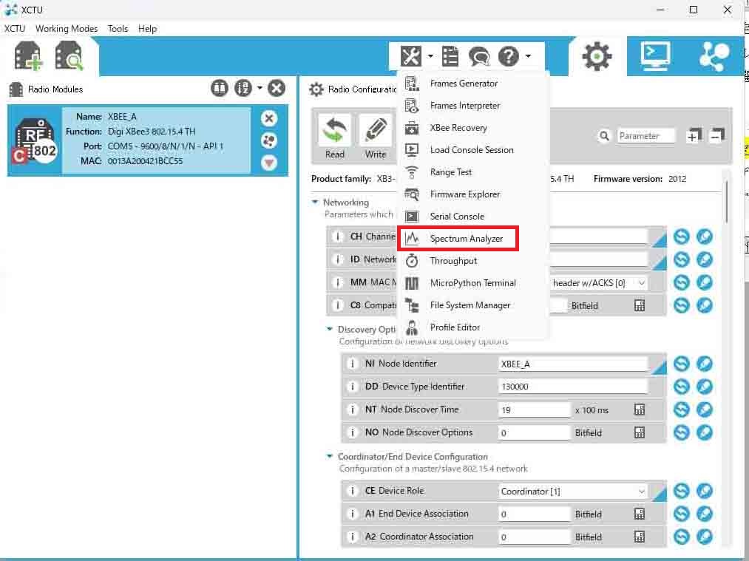Image resolution: width=749 pixels, height=561 pixels.
Task: Write radio settings to module
Action: pyautogui.click(x=376, y=137)
